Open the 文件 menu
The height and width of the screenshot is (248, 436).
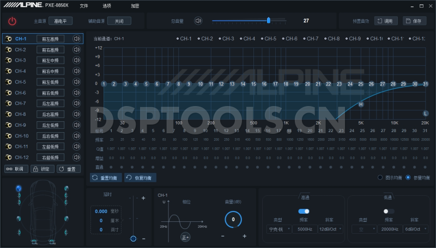click(x=84, y=6)
